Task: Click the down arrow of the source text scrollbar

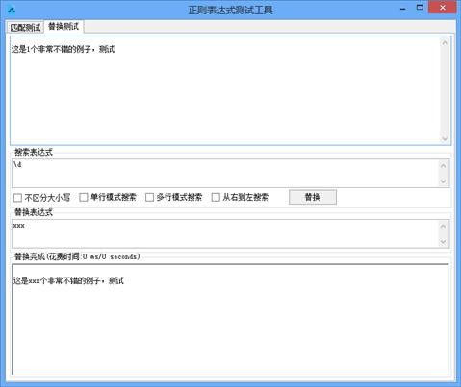Action: pyautogui.click(x=445, y=138)
